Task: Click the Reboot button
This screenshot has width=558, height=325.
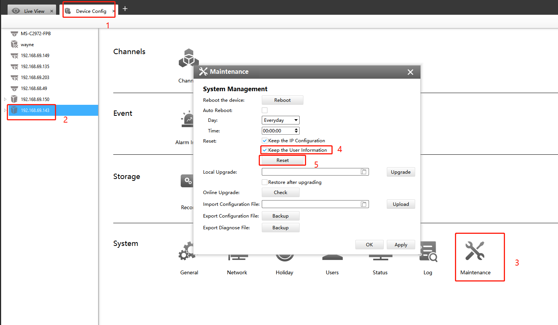Action: click(x=283, y=100)
